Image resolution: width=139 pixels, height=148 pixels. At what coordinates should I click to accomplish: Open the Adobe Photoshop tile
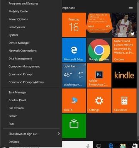99,75
